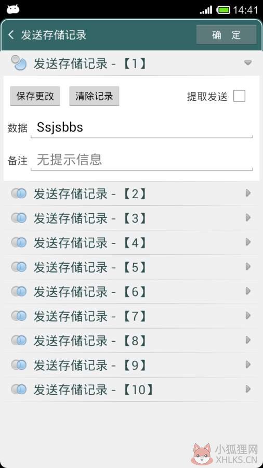Viewport: 263px width, 468px height.
Task: Click the toggle icon beside record 【8】
Action: [19, 340]
